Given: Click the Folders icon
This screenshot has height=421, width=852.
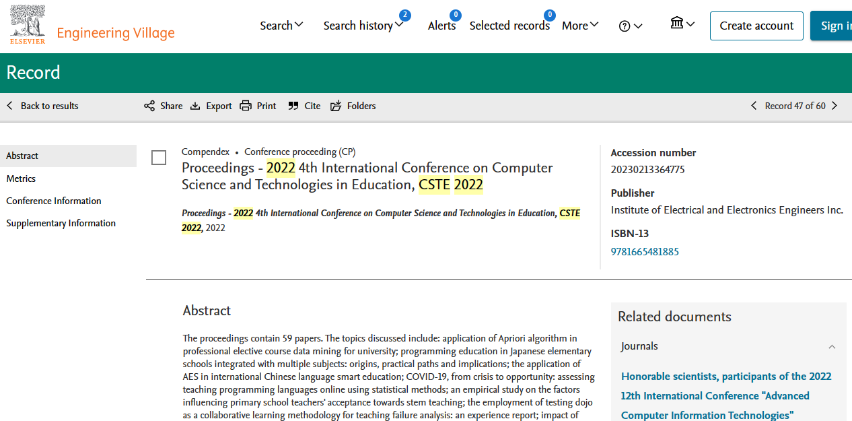Looking at the screenshot, I should tap(336, 106).
